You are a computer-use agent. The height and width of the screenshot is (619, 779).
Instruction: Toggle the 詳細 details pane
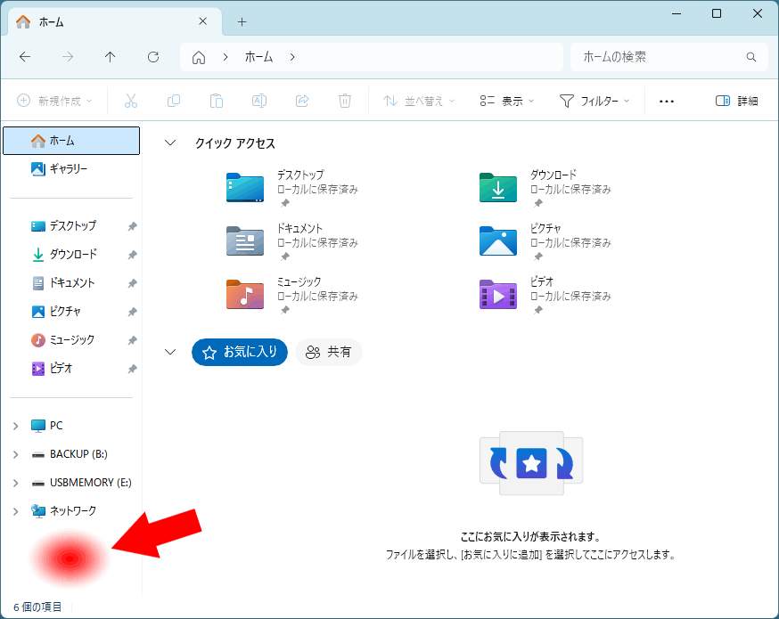tap(736, 101)
